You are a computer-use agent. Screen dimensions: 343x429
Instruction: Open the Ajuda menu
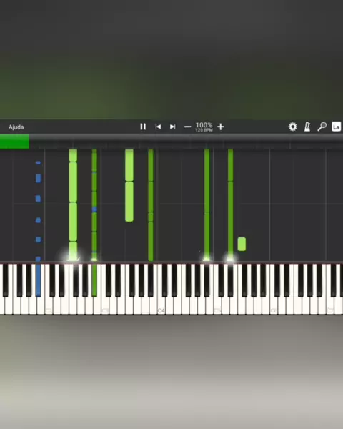click(16, 127)
